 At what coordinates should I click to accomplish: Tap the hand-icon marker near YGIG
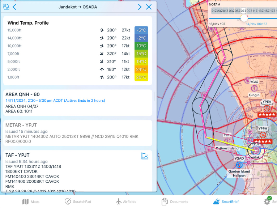(247, 80)
